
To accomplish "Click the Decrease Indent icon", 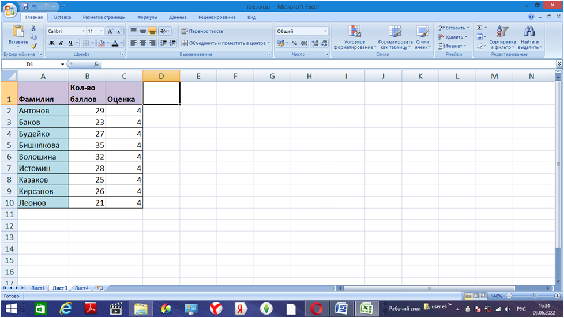I will point(163,43).
